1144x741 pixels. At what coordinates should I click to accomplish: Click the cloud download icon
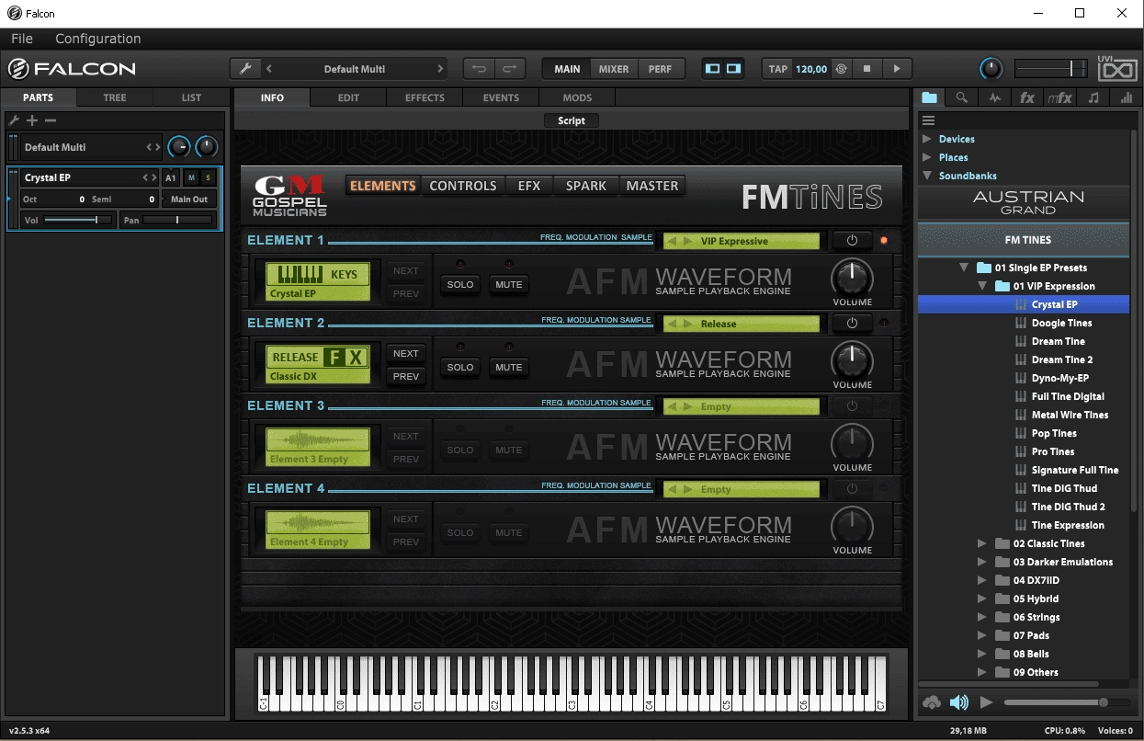[932, 702]
